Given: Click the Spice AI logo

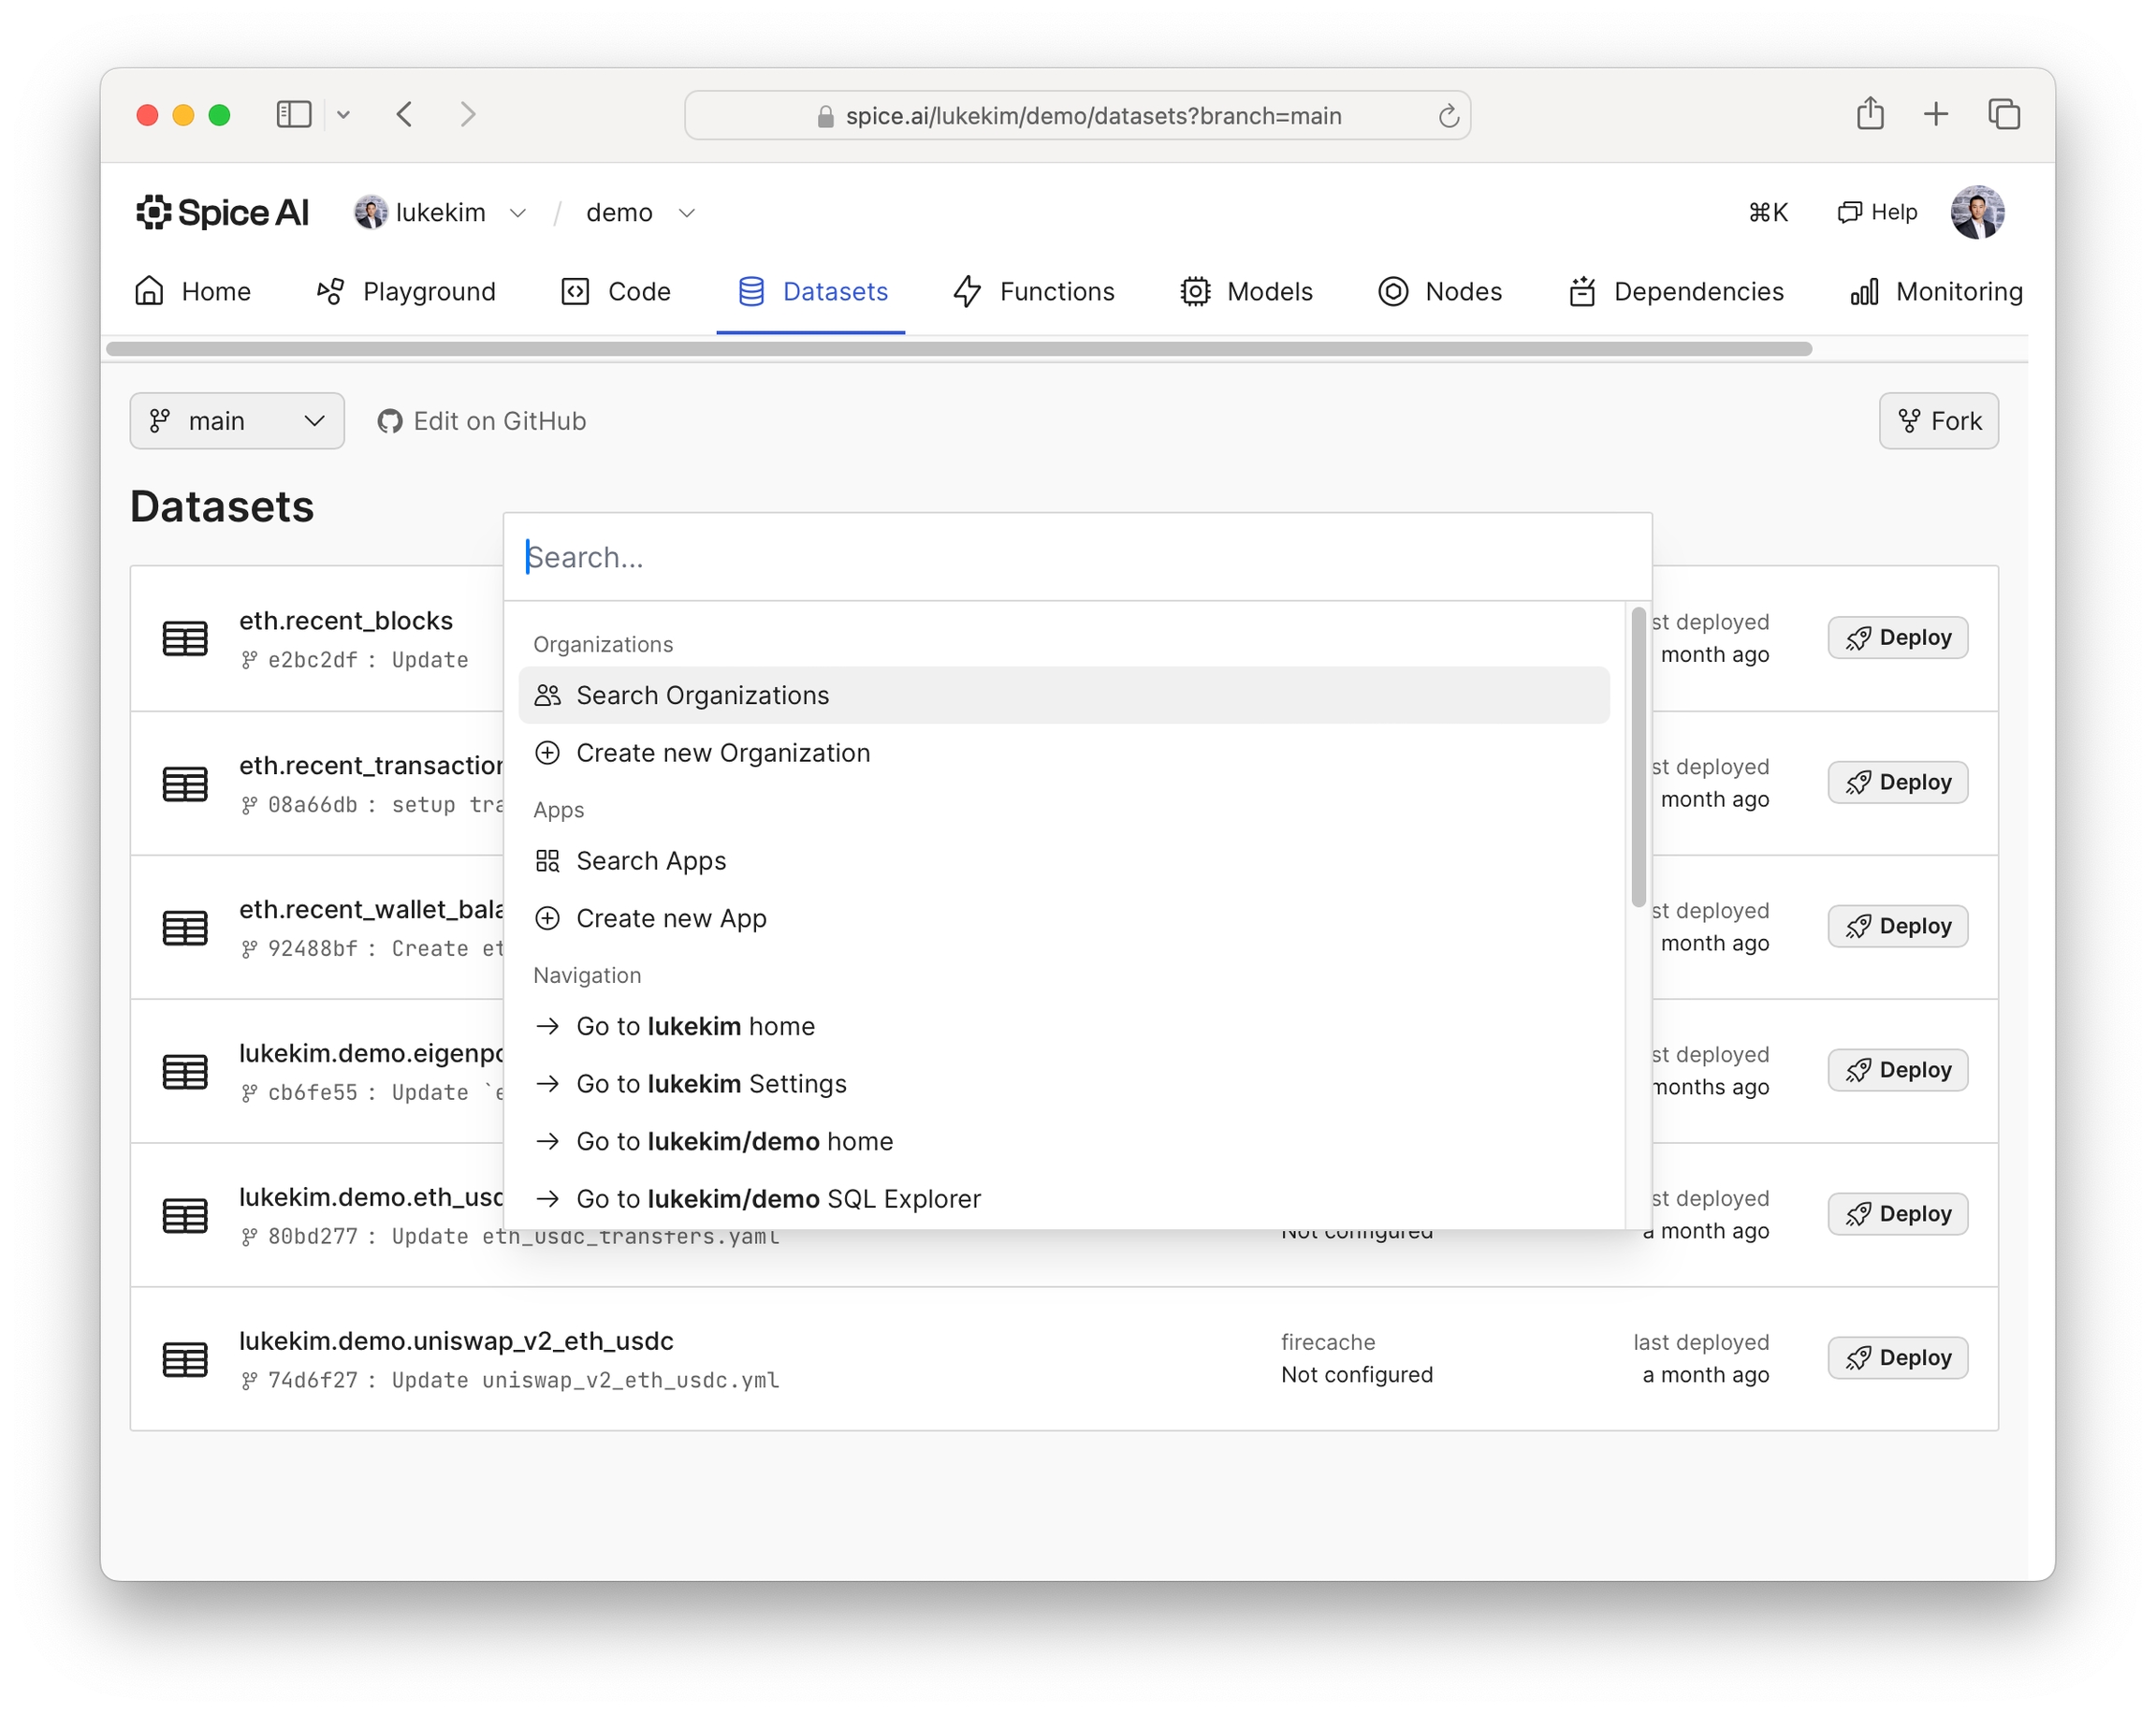Looking at the screenshot, I should pos(222,212).
